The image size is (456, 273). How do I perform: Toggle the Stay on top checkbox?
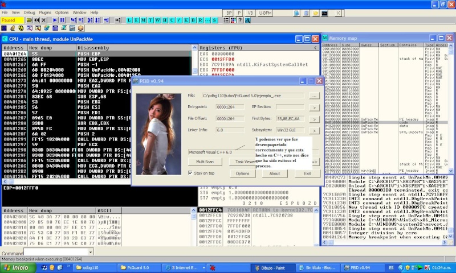(190, 173)
